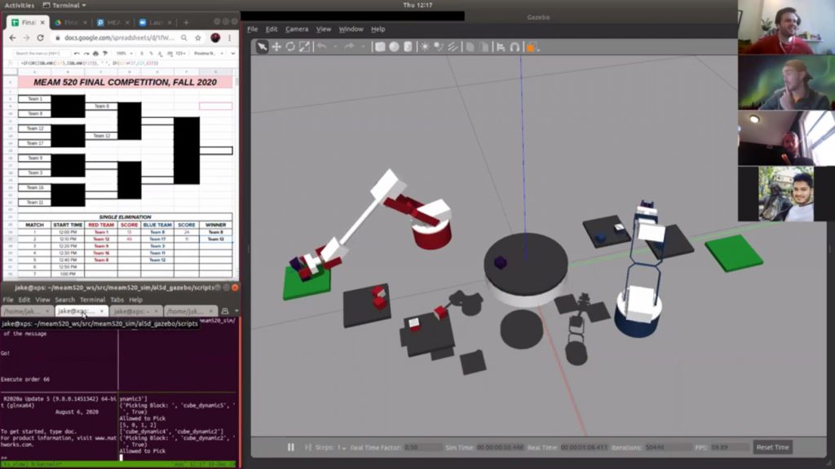
Task: Open Gazebo's Camera menu
Action: pyautogui.click(x=297, y=28)
